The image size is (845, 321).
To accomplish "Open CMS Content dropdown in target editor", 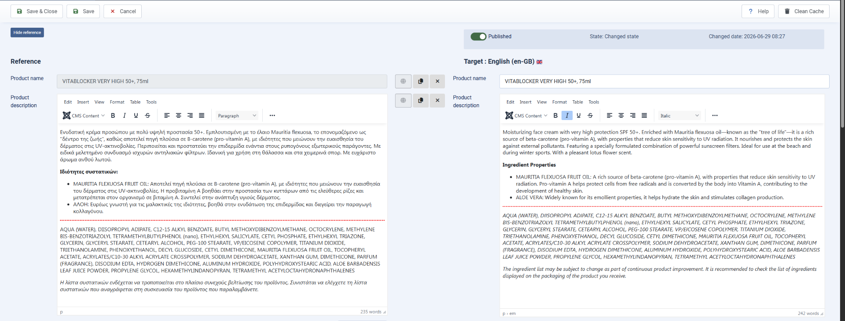I will coord(526,116).
